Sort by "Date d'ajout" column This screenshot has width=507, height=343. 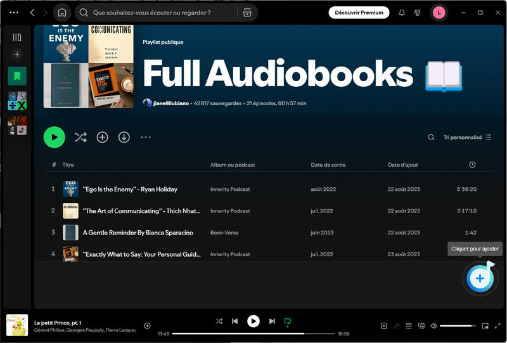click(402, 165)
